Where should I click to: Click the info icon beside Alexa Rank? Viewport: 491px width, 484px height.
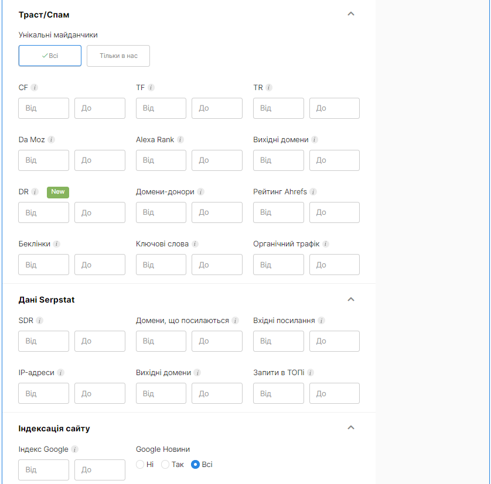point(180,140)
